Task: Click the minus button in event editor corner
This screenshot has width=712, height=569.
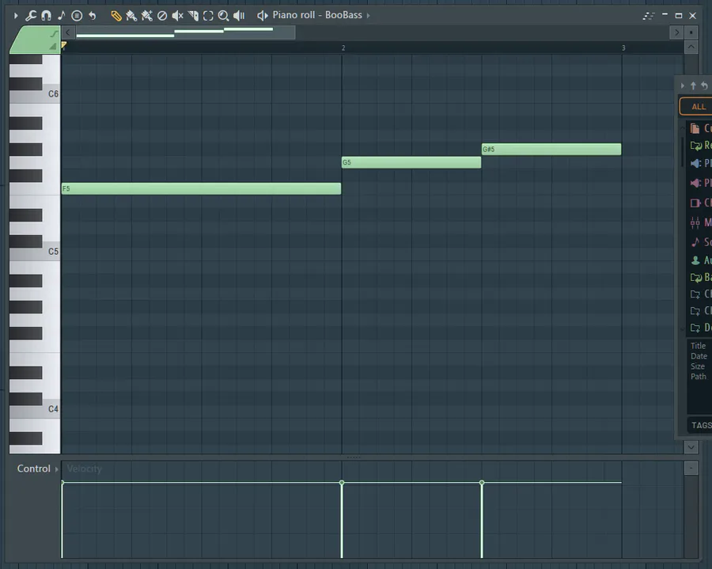Action: pyautogui.click(x=691, y=468)
